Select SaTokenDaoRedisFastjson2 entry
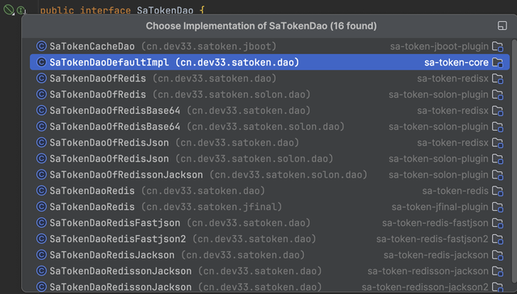This screenshot has height=294, width=517. (270, 238)
